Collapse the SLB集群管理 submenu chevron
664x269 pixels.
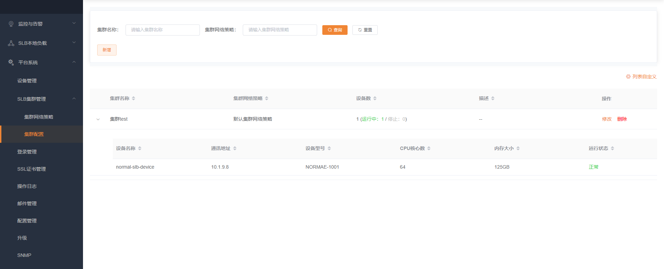[74, 99]
